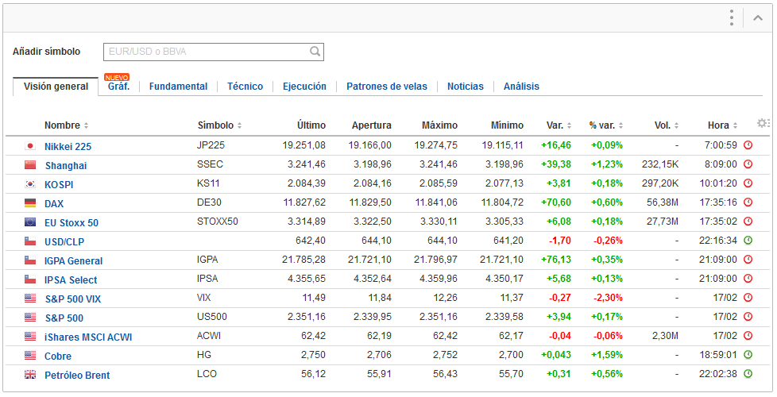Screen dimensions: 777x397
Task: Open the EU Stoxx 50 link
Action: (72, 223)
